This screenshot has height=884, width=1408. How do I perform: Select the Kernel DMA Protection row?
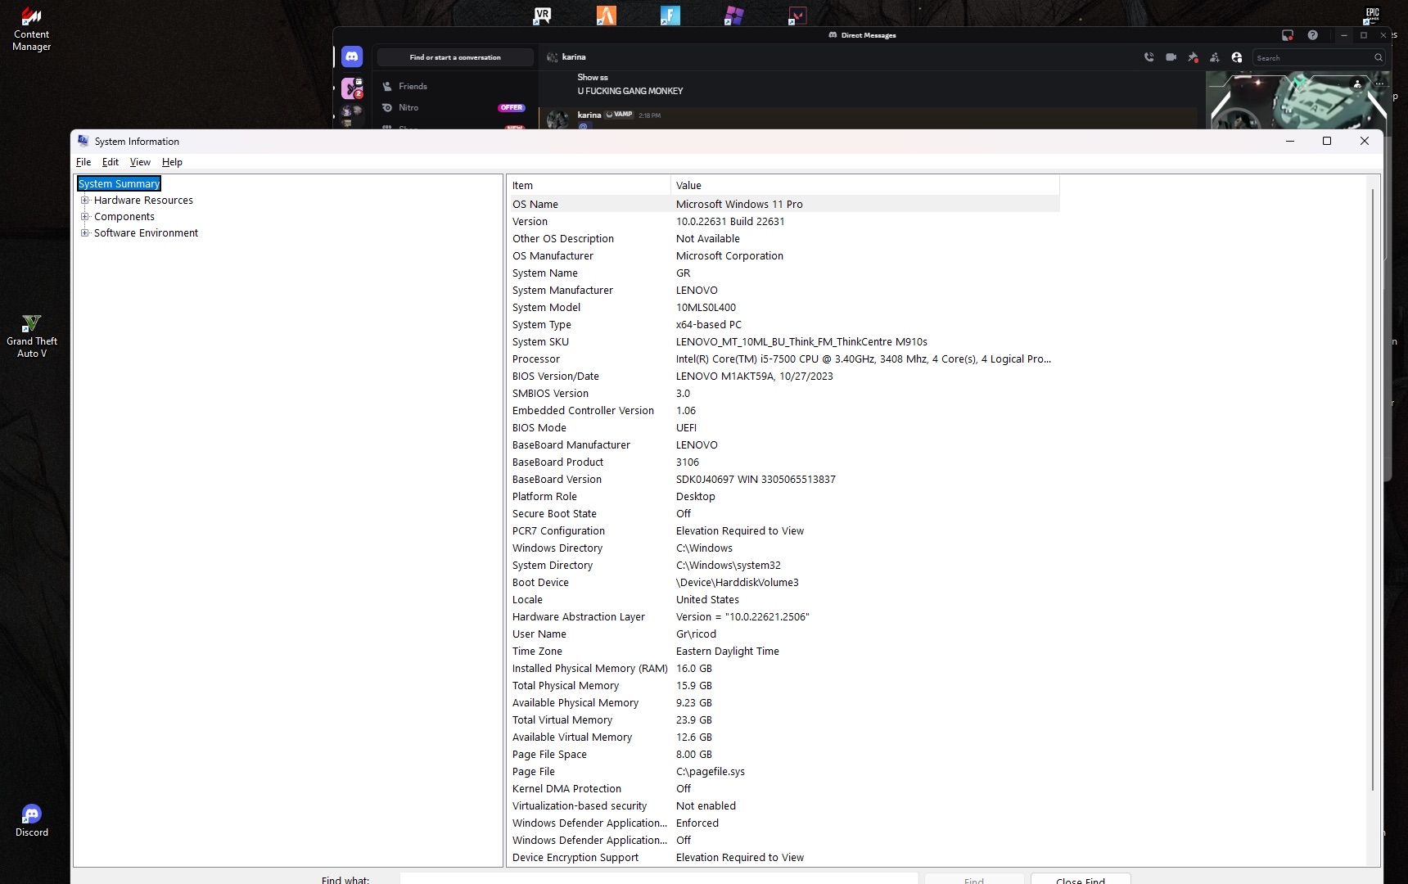click(x=783, y=789)
